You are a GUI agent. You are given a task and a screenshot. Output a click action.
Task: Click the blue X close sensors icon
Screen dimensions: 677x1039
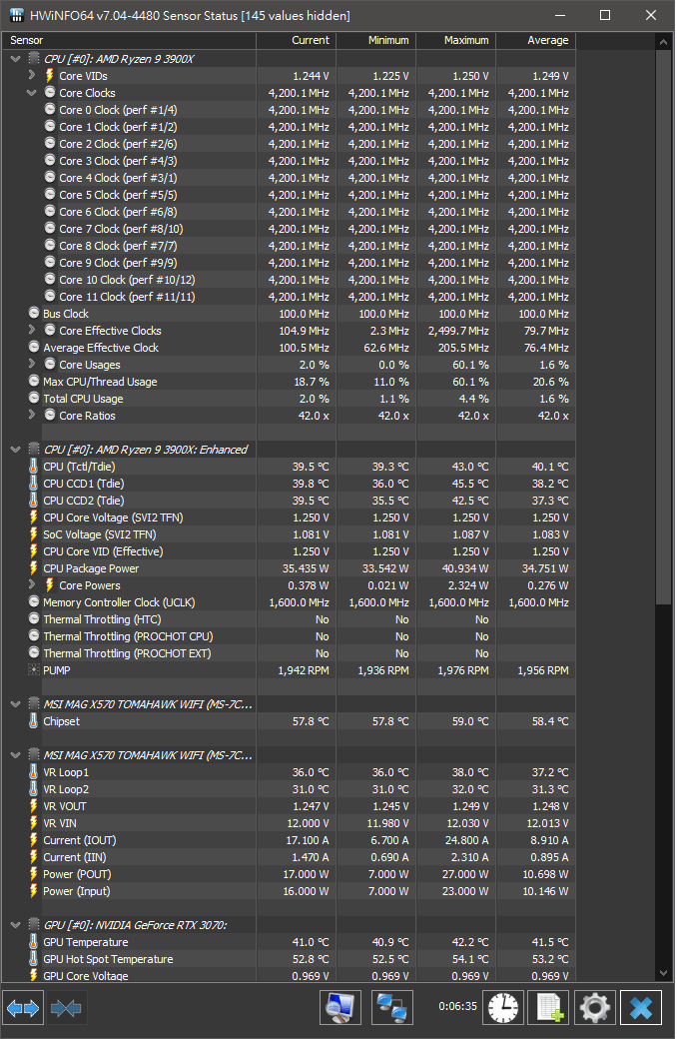[x=641, y=1008]
